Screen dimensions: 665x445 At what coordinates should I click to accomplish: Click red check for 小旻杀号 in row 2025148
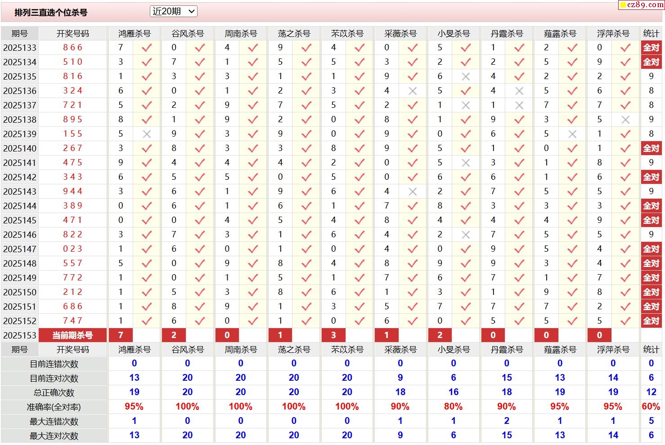tap(466, 263)
